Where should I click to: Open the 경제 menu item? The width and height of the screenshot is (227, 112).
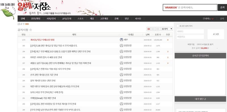coord(116,19)
